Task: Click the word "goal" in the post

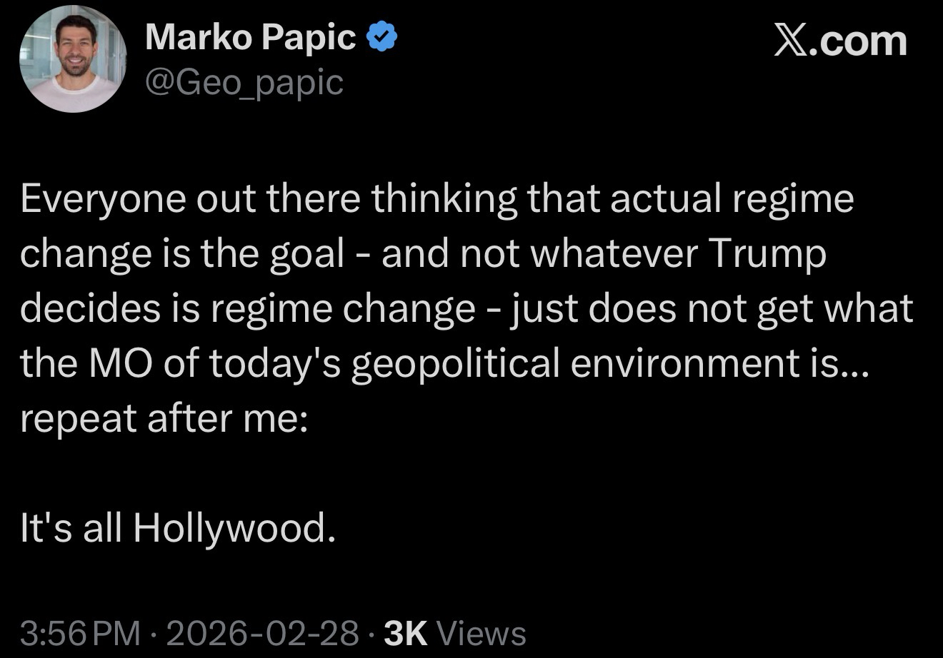Action: pos(307,255)
